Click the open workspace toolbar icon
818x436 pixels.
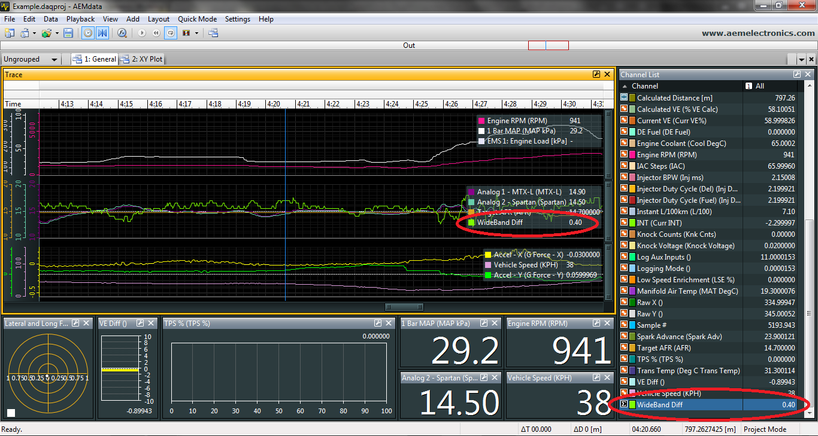pyautogui.click(x=25, y=33)
